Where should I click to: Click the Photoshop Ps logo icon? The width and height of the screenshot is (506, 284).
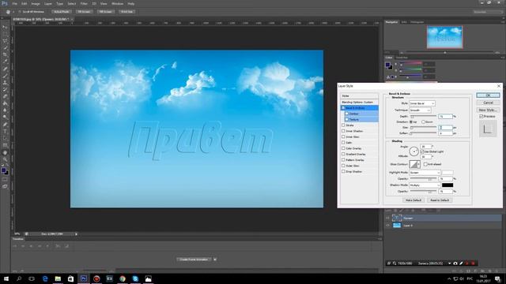coord(5,3)
